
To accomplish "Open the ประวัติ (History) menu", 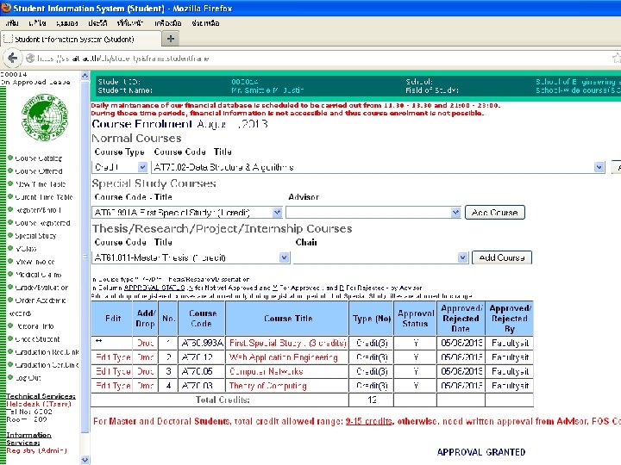I will [x=97, y=23].
